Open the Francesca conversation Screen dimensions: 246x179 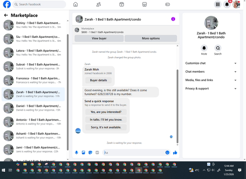click(x=33, y=80)
